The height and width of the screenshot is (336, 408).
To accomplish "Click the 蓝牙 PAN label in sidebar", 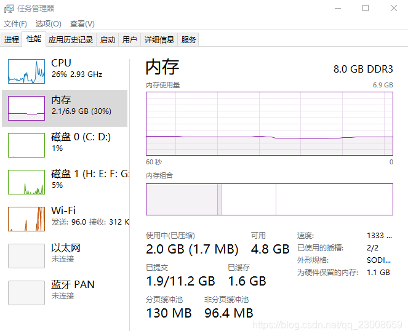I will click(73, 285).
